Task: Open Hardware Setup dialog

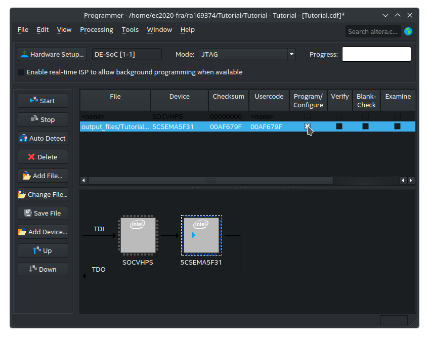Action: pyautogui.click(x=52, y=54)
